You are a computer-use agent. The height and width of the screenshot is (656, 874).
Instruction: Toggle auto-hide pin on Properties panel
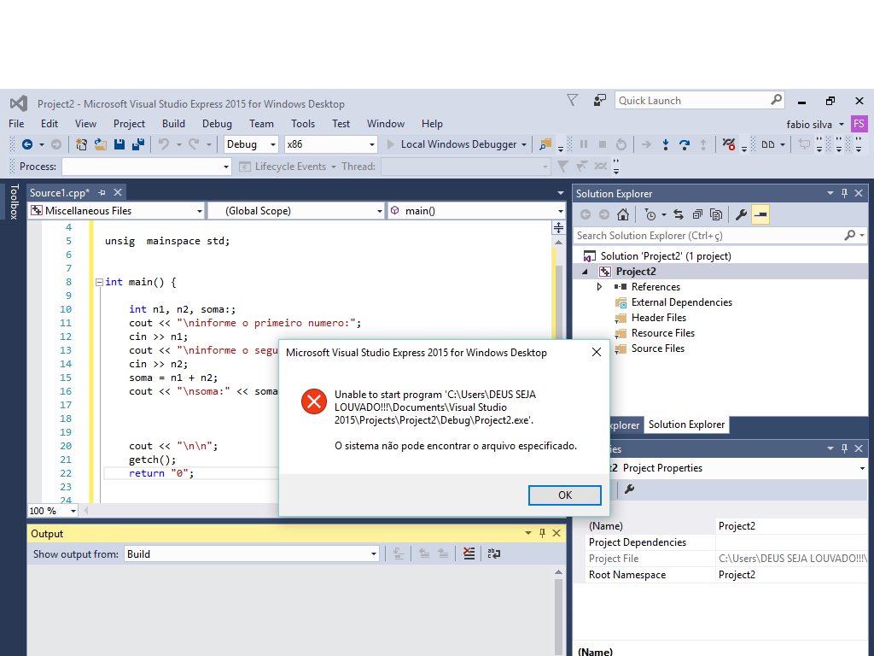[x=844, y=448]
